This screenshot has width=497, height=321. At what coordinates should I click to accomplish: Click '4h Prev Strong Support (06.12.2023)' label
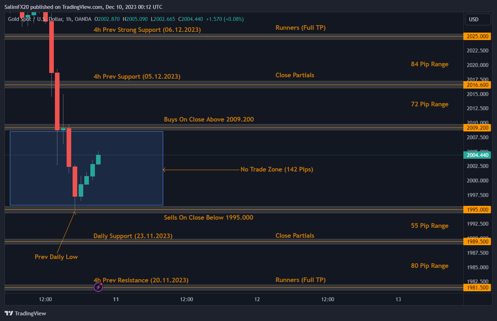click(x=147, y=30)
